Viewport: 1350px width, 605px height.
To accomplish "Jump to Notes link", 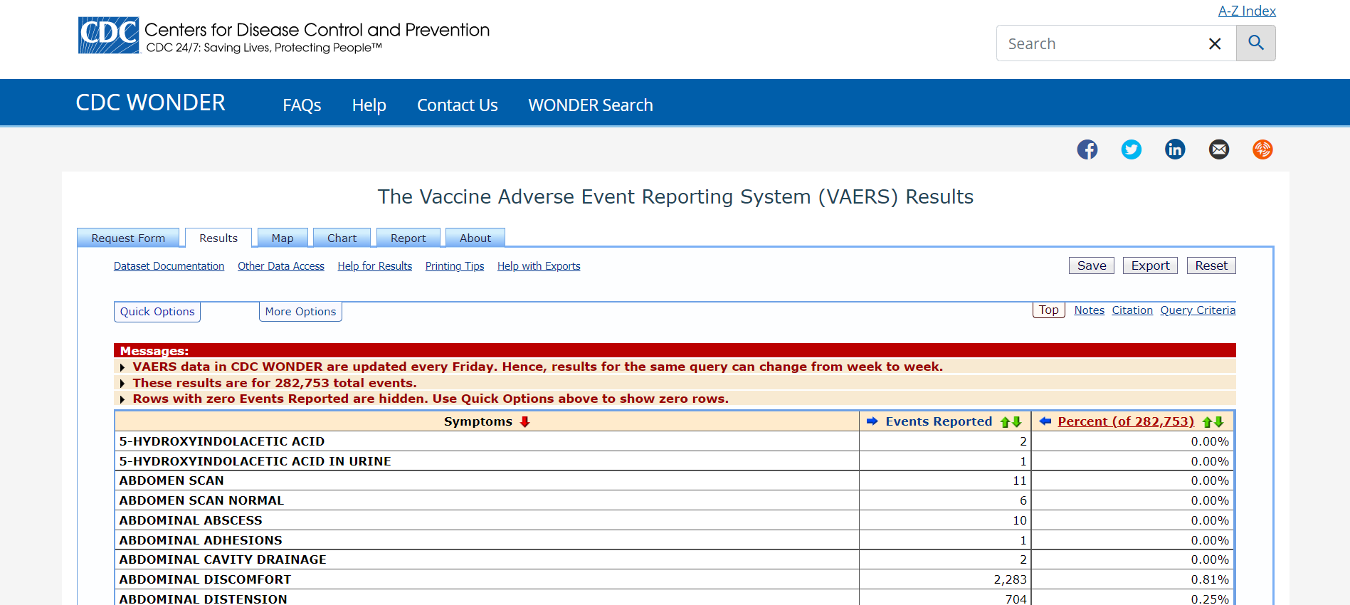I will [x=1089, y=310].
